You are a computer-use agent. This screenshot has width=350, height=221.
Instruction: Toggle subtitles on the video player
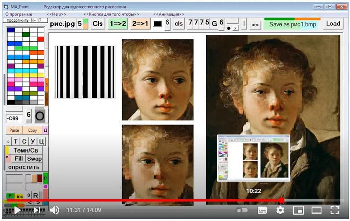pyautogui.click(x=262, y=210)
